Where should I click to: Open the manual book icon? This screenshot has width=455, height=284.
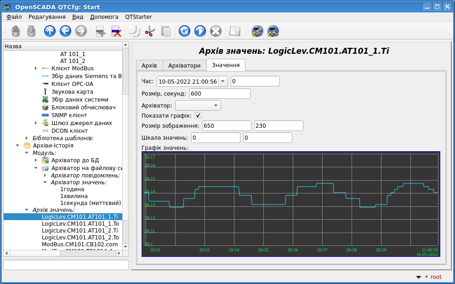[x=235, y=31]
